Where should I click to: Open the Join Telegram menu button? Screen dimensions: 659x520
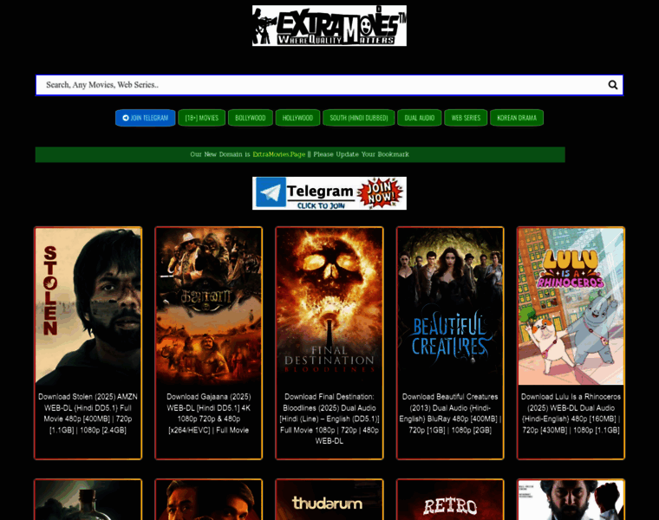[146, 118]
